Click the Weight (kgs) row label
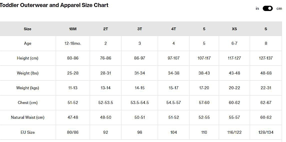The image size is (286, 142). 27,88
